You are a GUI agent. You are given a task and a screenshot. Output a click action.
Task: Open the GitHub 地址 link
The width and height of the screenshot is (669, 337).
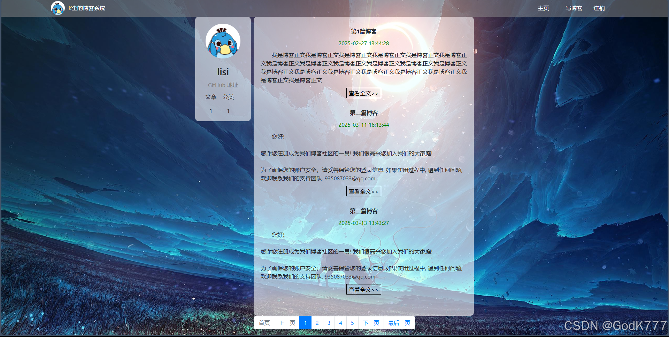coord(223,85)
